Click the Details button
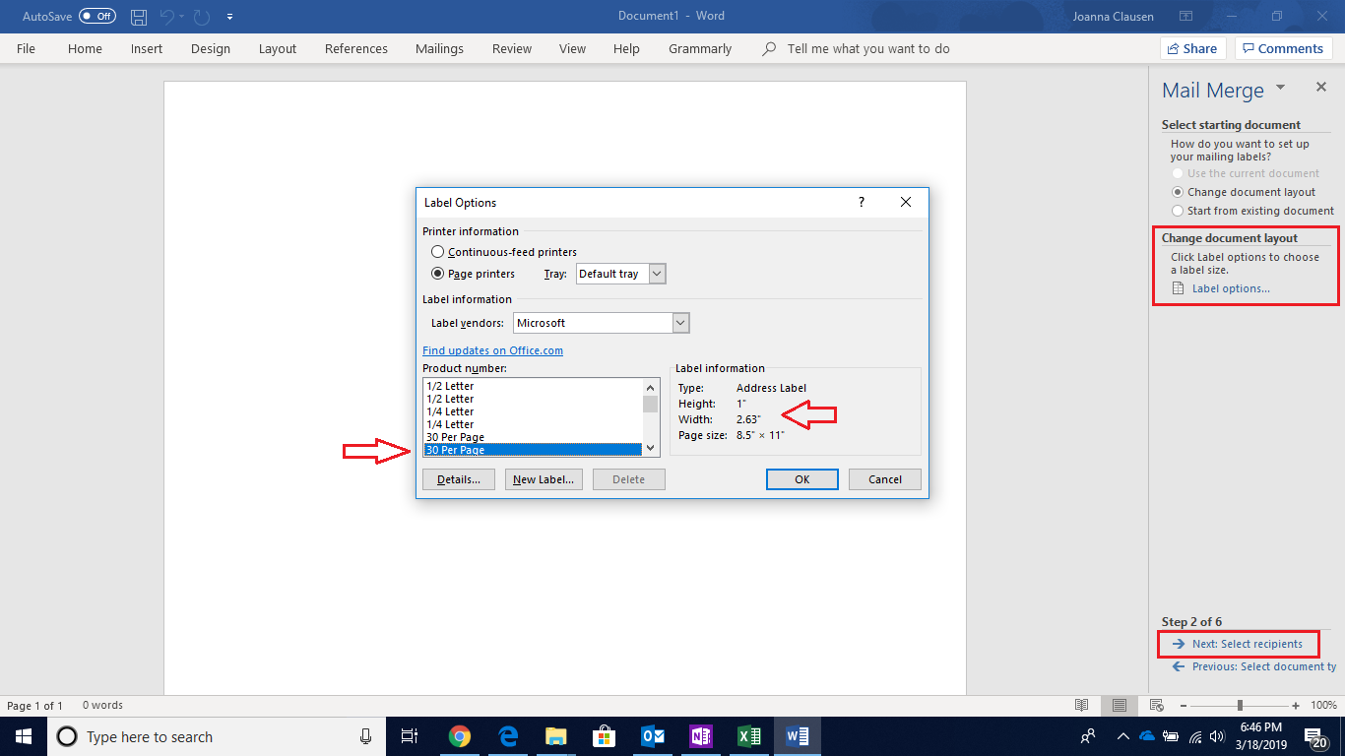1345x756 pixels. tap(459, 479)
